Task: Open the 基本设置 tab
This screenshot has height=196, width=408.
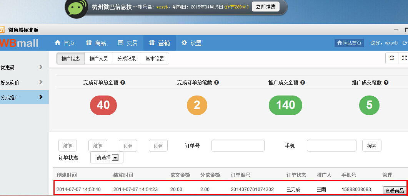Action: (155, 59)
